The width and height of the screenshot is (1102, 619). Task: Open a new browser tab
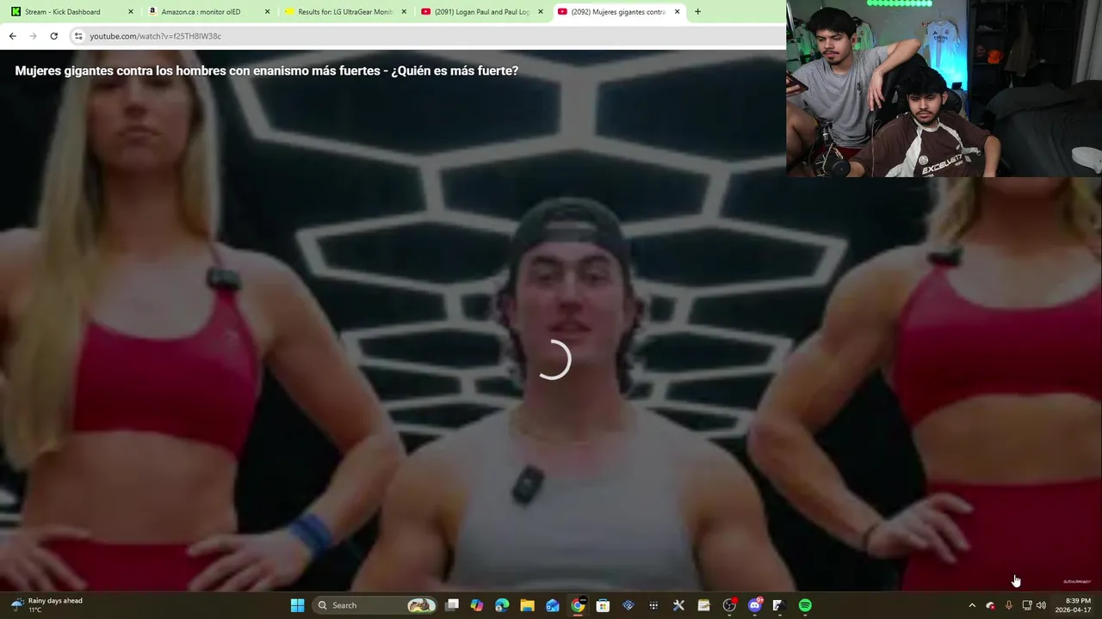(x=697, y=12)
